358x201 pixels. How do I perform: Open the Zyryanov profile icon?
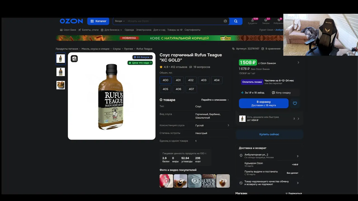(253, 21)
